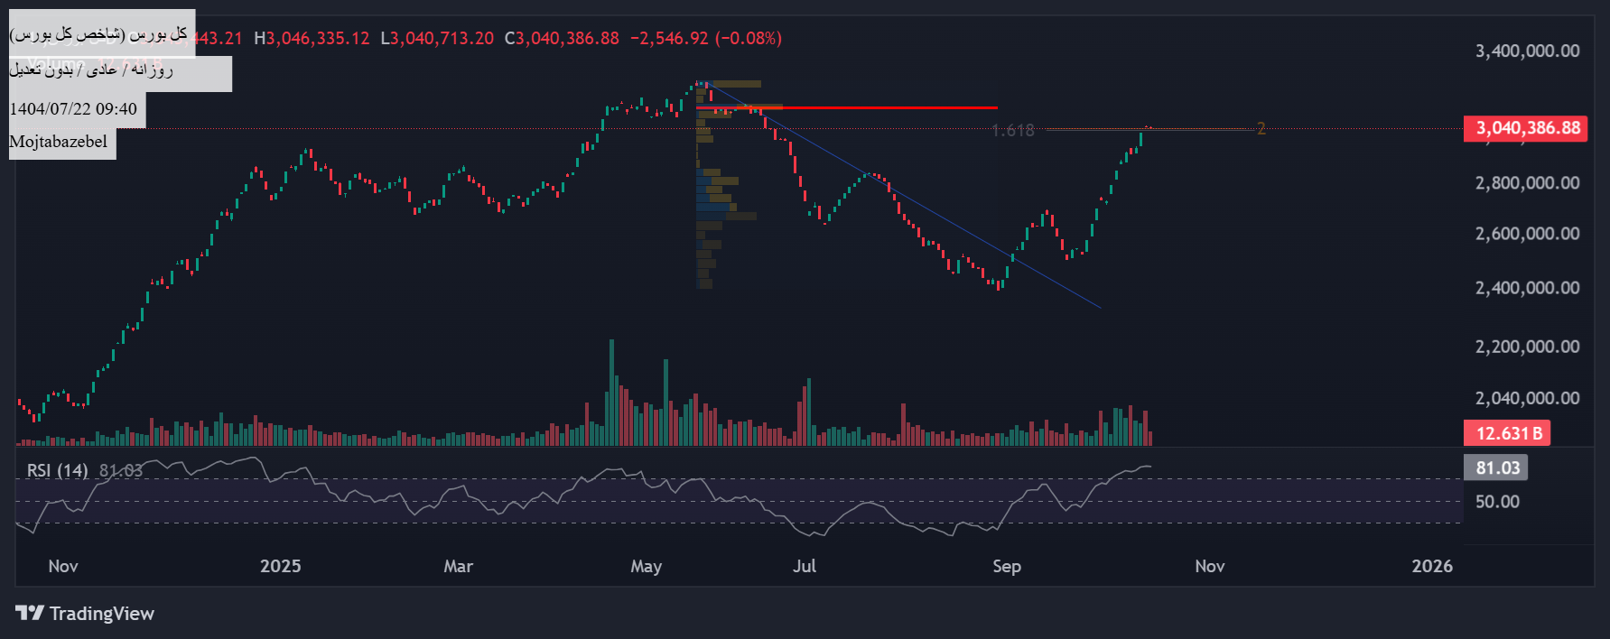This screenshot has height=639, width=1610.
Task: Click the 2025 label on time axis
Action: [x=280, y=566]
